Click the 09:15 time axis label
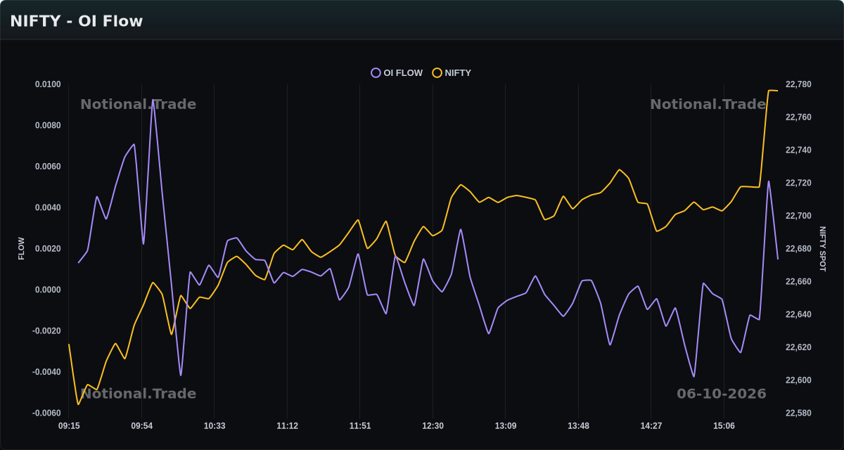The width and height of the screenshot is (844, 450). pyautogui.click(x=69, y=426)
